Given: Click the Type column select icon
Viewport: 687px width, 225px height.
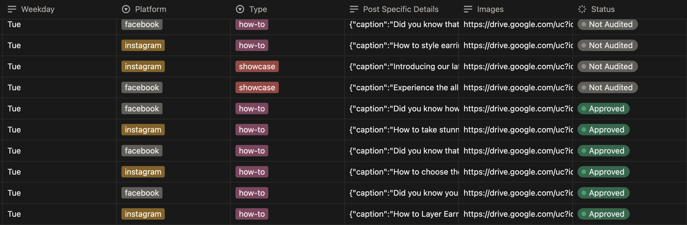Looking at the screenshot, I should (240, 9).
